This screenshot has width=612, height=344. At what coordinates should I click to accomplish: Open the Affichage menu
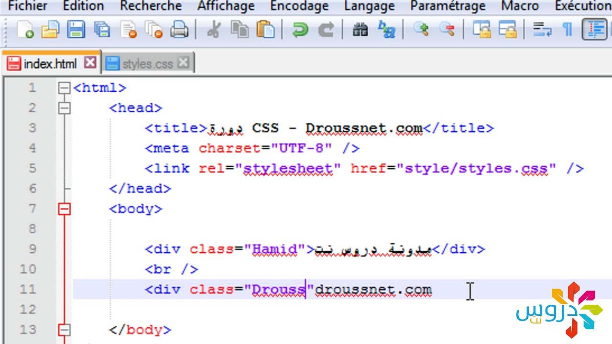(226, 6)
